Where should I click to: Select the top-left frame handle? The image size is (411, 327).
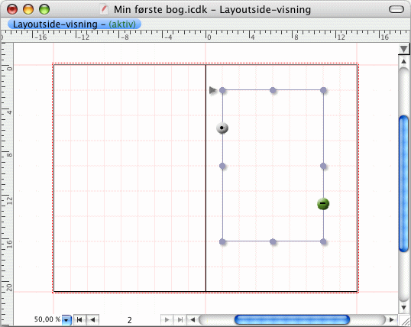[x=222, y=90]
